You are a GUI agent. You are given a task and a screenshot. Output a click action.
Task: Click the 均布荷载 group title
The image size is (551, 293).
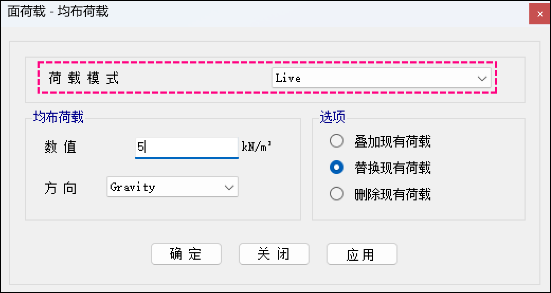point(58,117)
